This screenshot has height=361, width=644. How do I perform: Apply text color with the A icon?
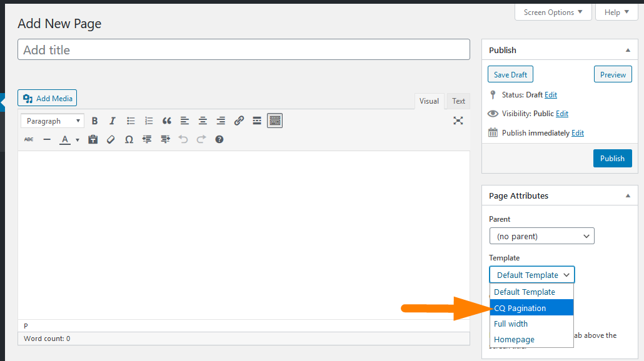[x=65, y=139]
